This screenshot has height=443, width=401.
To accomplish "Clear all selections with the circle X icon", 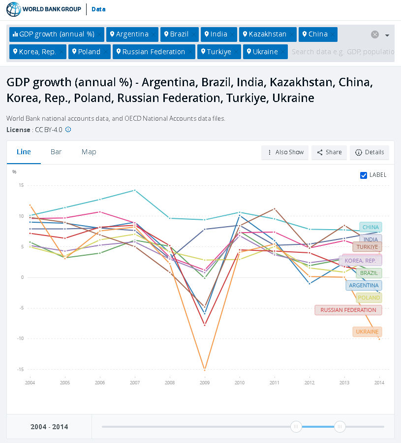I will coord(375,34).
